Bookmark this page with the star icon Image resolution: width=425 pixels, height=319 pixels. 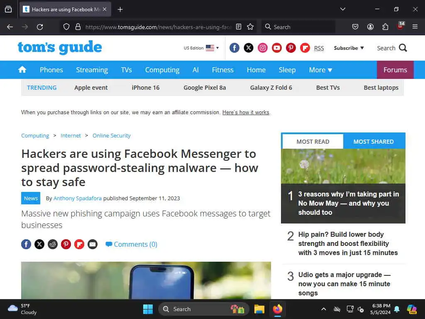point(250,27)
